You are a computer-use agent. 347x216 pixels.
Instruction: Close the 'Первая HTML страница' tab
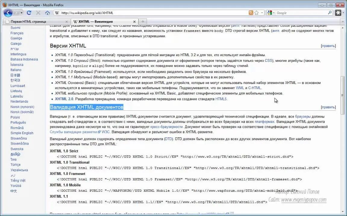point(67,22)
